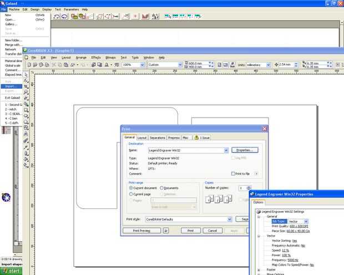Screen dimensions: 344x275
Task: Select the Ellipse tool in CorelDRAW toolbox
Action: click(x=26, y=116)
